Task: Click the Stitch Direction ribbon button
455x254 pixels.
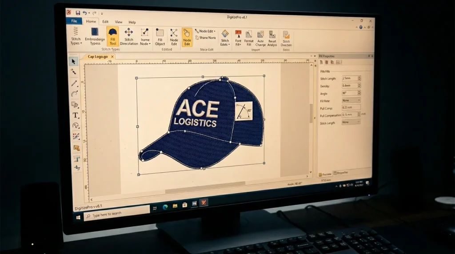Action: tap(129, 36)
